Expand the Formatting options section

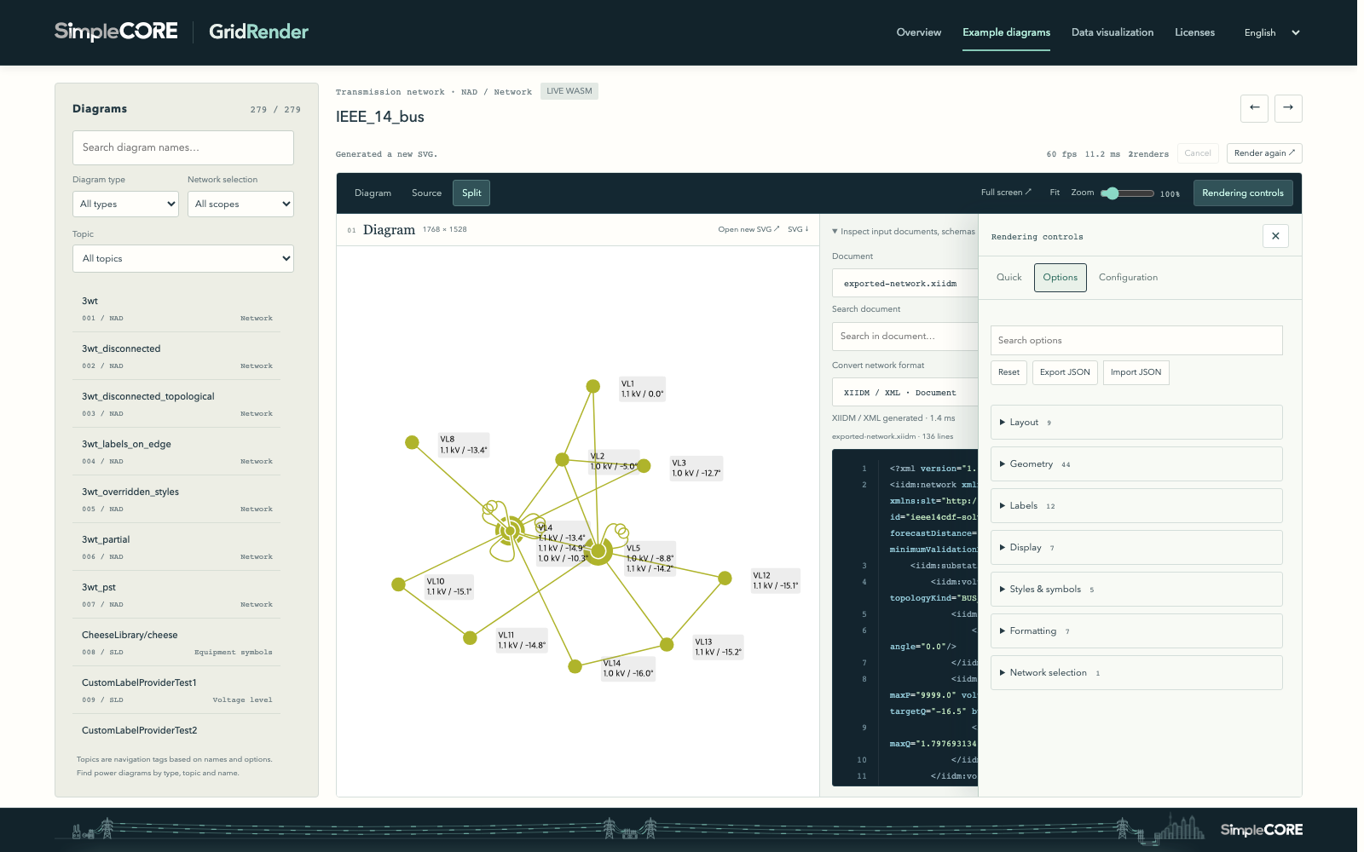tap(1136, 630)
